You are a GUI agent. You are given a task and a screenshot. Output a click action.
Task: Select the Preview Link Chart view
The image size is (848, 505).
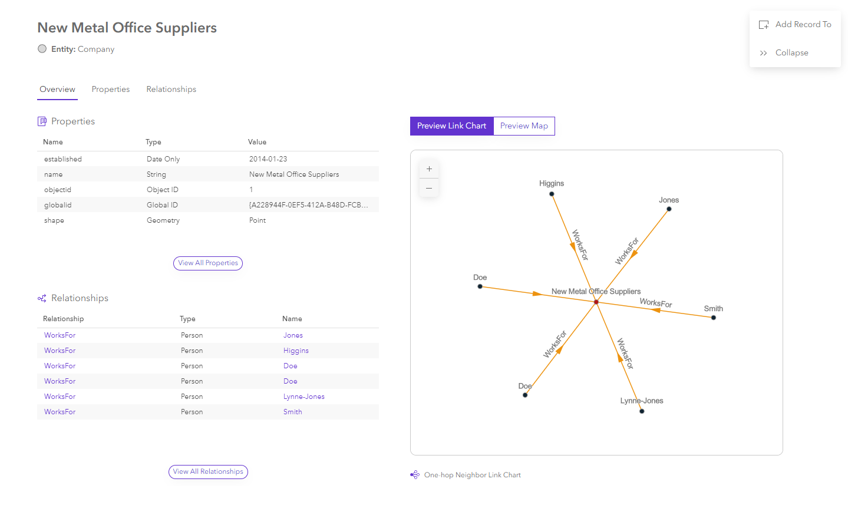click(x=451, y=126)
